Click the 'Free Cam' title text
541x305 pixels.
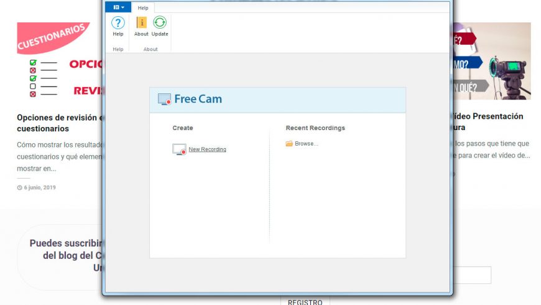[198, 99]
